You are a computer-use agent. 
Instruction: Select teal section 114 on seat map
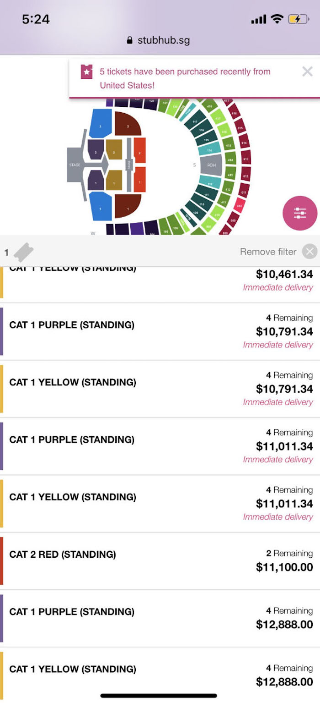coord(209,150)
